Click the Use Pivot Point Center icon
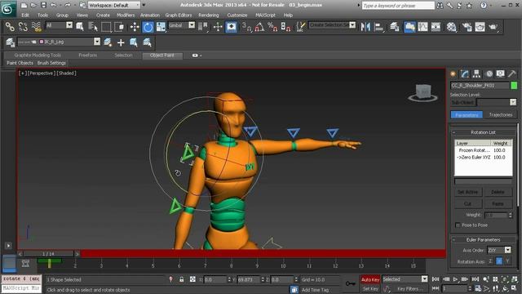Screen dimensions: 522x294 point(203,26)
